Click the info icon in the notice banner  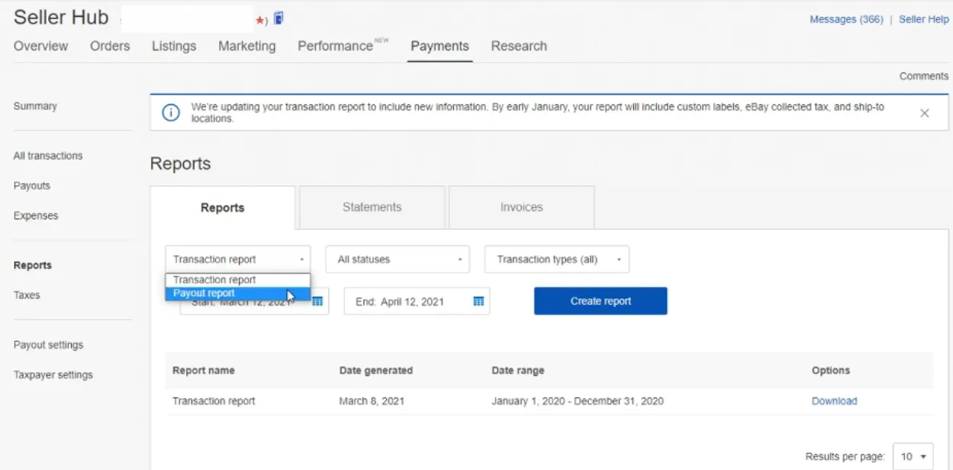click(172, 113)
